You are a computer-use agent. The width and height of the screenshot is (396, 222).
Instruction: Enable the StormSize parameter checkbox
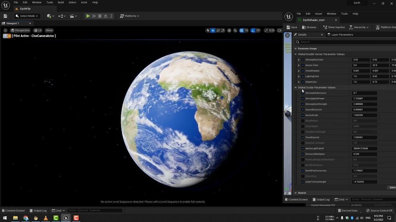point(303,176)
